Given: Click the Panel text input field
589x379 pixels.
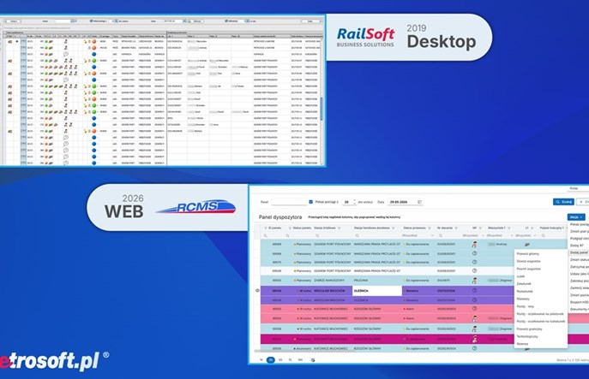Looking at the screenshot, I should click(289, 202).
